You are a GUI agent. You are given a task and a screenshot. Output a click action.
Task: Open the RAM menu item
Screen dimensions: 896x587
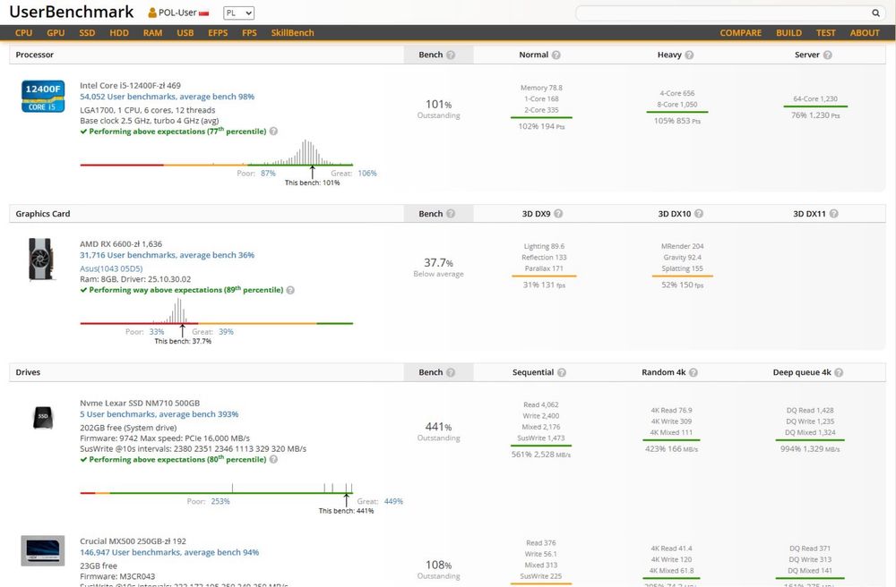click(152, 32)
